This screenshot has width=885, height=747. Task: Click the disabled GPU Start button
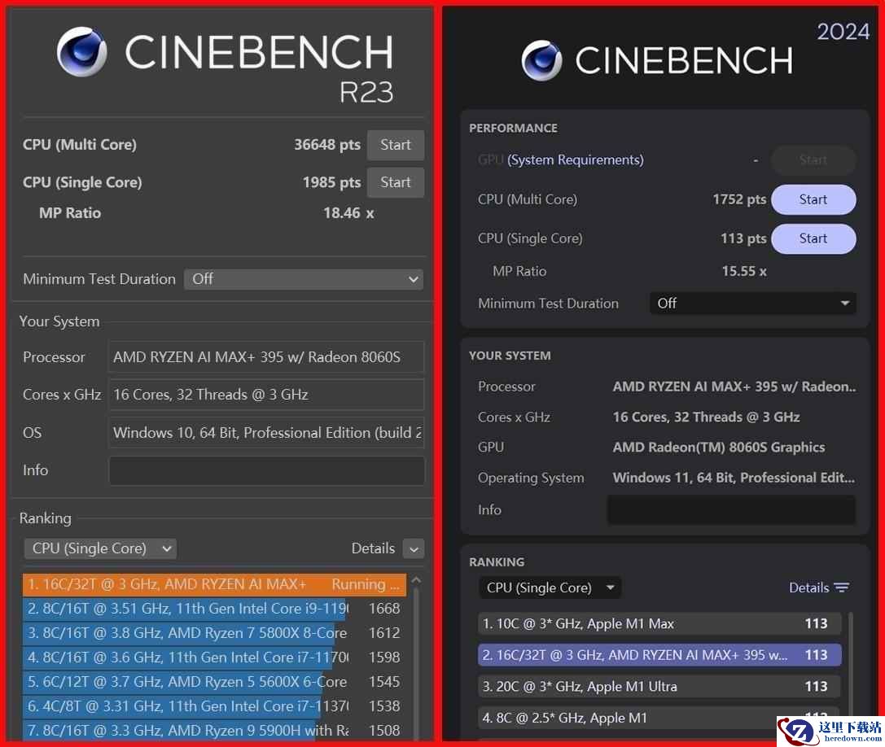point(813,160)
